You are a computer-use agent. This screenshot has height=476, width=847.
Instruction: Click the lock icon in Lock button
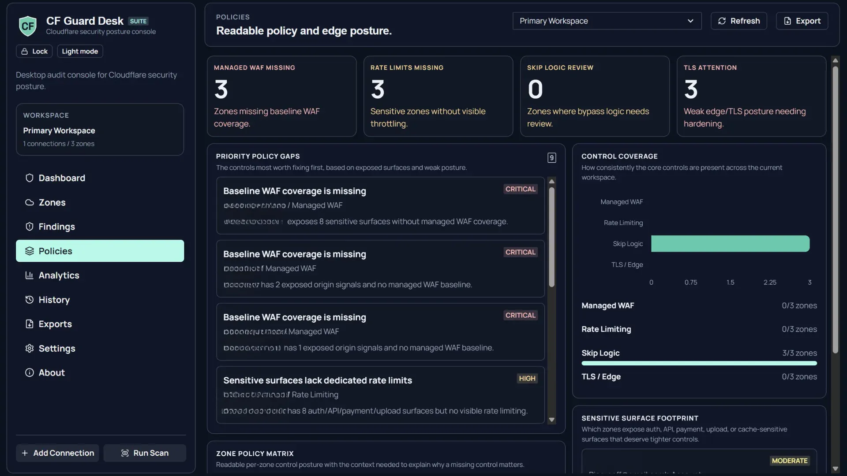click(x=25, y=51)
